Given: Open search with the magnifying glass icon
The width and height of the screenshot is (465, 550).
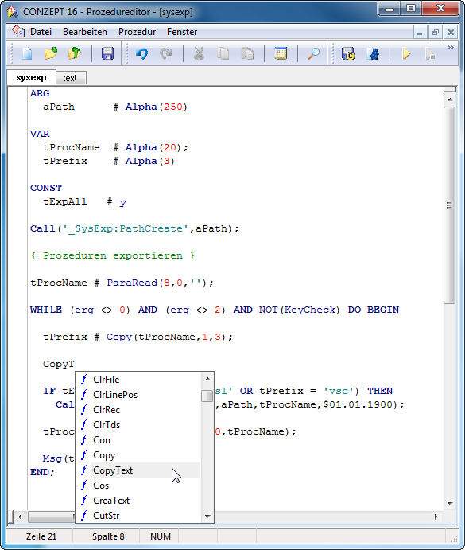Looking at the screenshot, I should point(313,53).
